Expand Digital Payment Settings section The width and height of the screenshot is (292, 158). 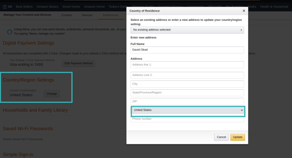tap(29, 43)
